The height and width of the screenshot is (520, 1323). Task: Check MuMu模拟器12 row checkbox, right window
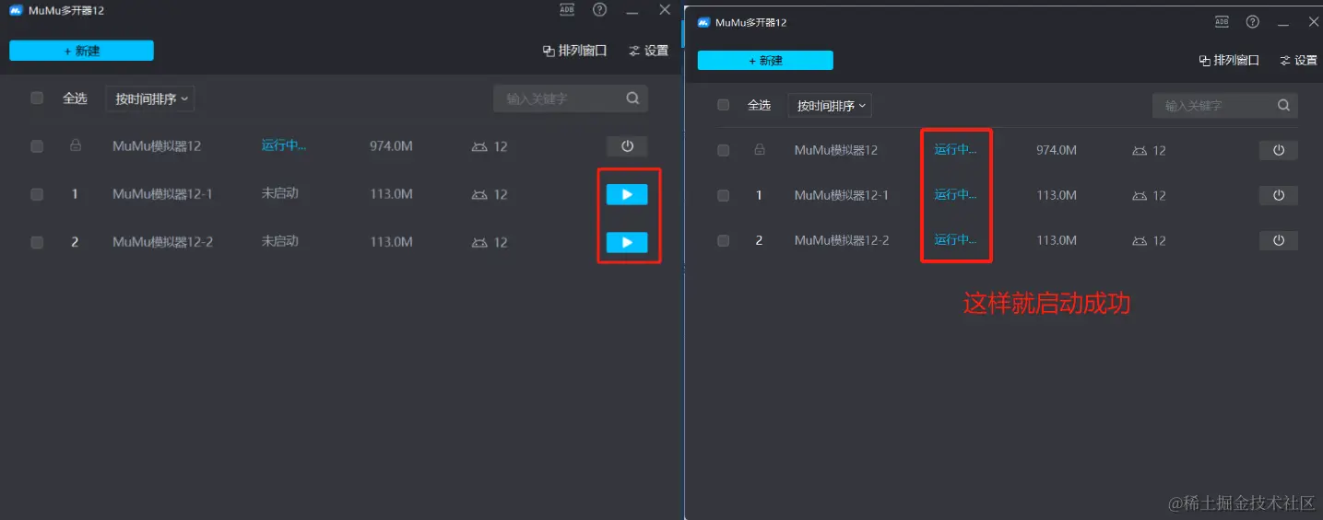coord(723,150)
